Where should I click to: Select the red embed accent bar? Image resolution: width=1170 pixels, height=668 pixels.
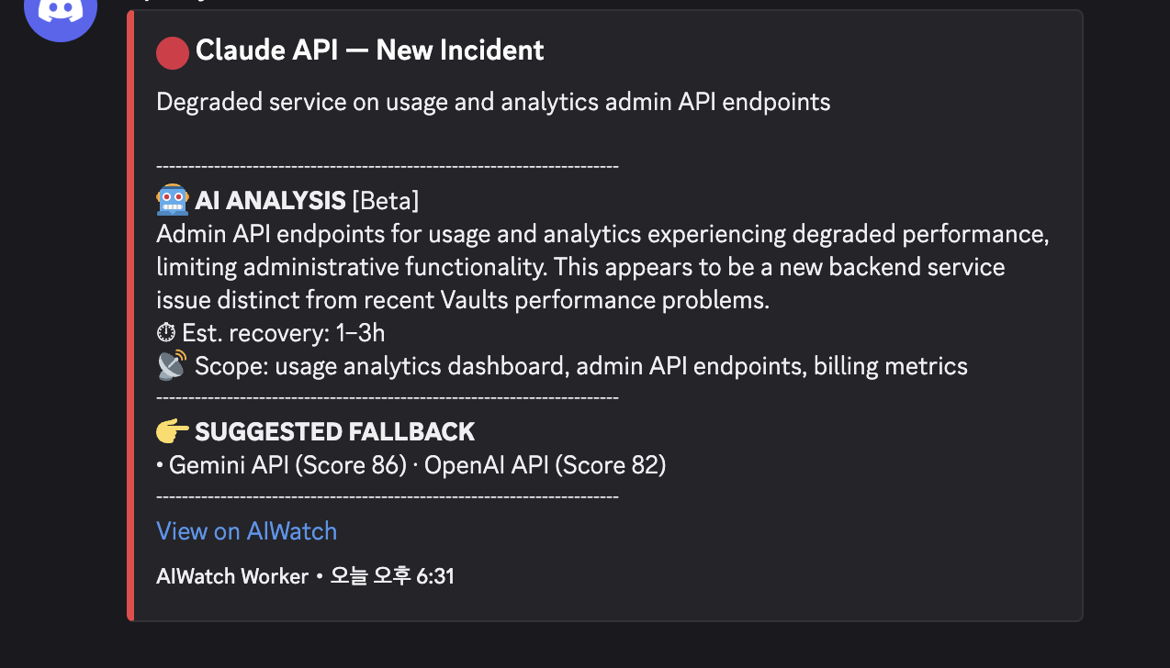(x=134, y=312)
